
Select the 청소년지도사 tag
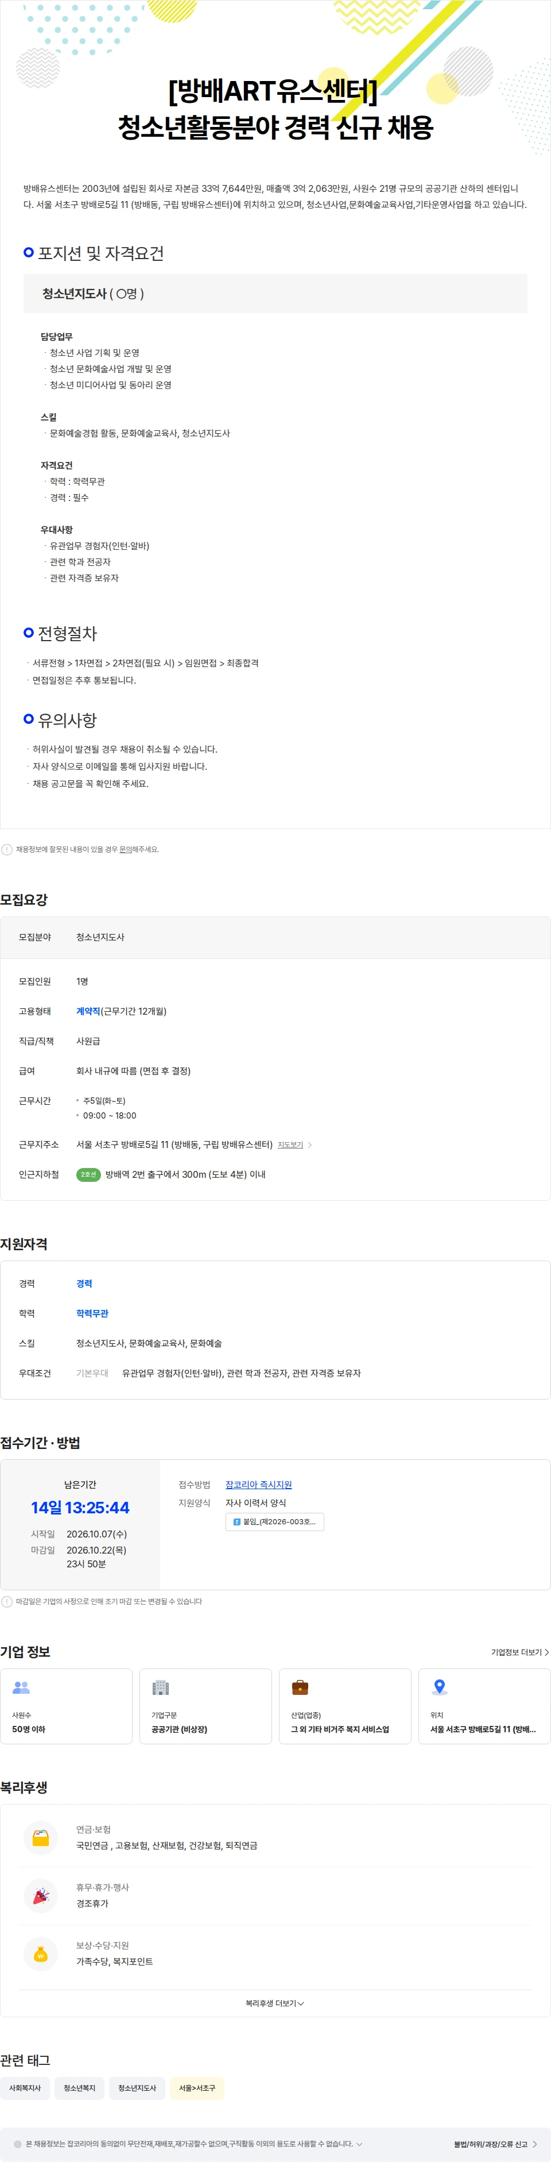coord(137,2088)
